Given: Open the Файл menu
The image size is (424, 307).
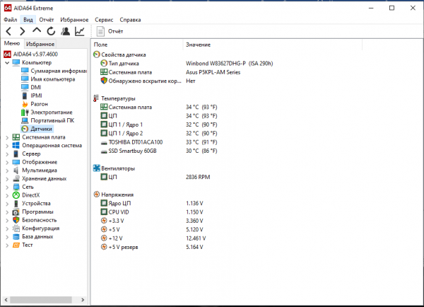Looking at the screenshot, I should 11,20.
